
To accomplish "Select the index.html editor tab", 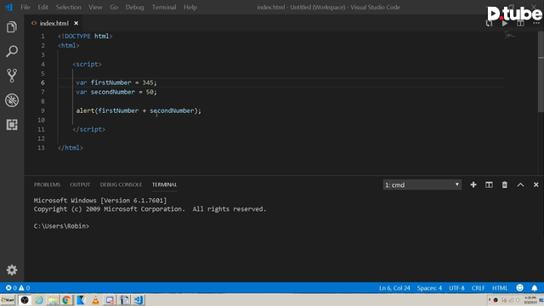I will (54, 23).
